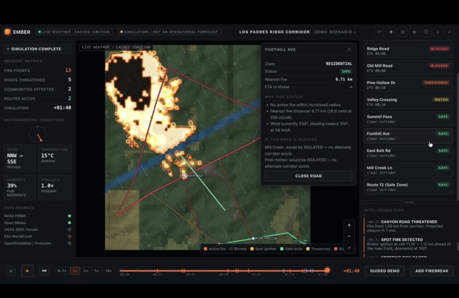Select the East Belt Rd row
The image size is (459, 298).
[408, 152]
